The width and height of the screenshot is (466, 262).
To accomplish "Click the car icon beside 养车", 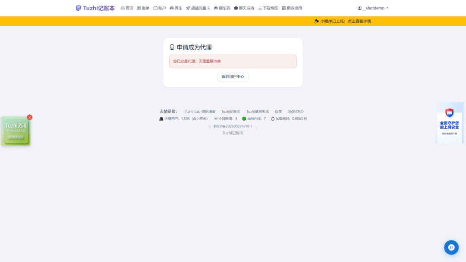I will coord(171,8).
